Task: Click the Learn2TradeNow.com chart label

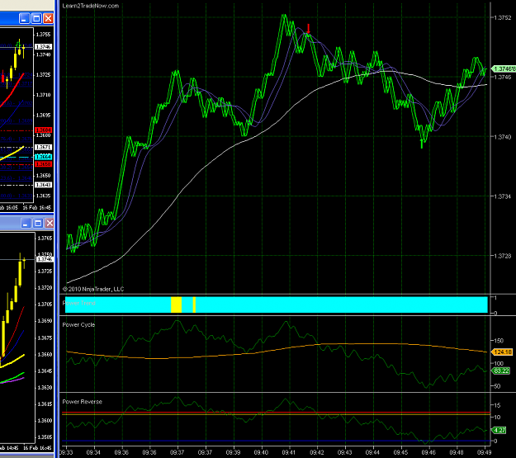Action: click(91, 6)
